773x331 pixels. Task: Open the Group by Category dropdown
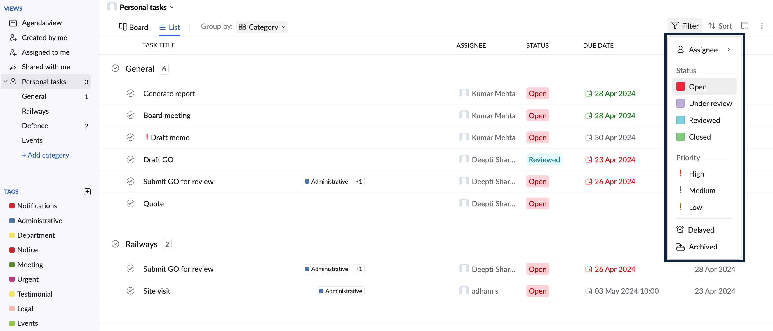262,27
